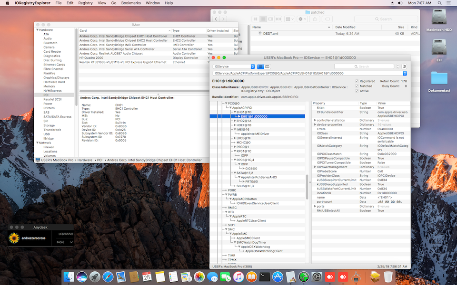
Task: Collapse the PCI0@0 tree node
Action: [226, 103]
